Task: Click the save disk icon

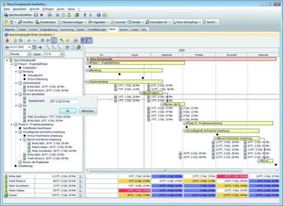Action: pos(35,15)
